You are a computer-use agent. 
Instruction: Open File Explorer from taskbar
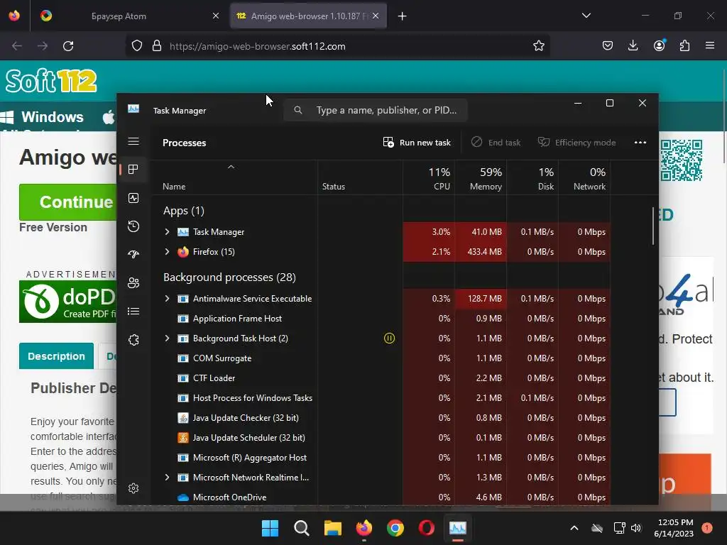(x=332, y=528)
